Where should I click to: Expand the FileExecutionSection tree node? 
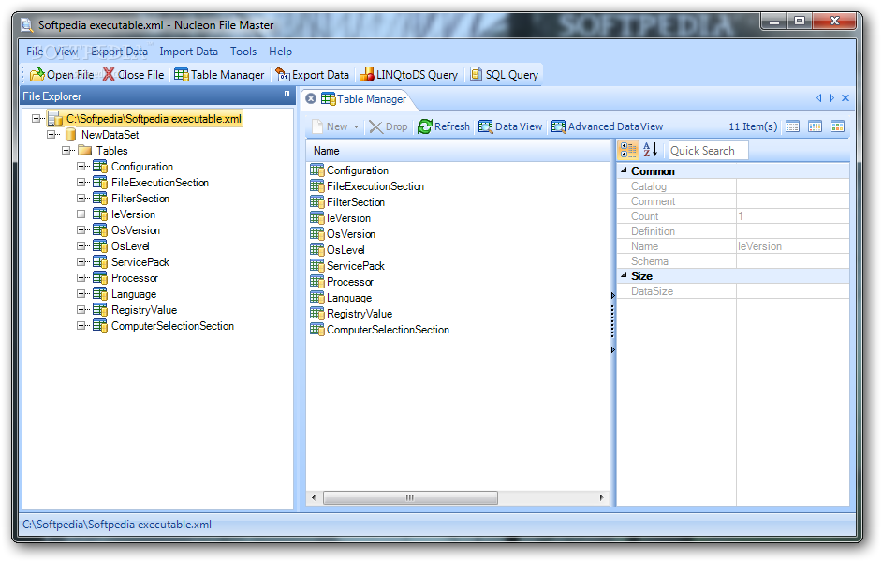pos(81,183)
